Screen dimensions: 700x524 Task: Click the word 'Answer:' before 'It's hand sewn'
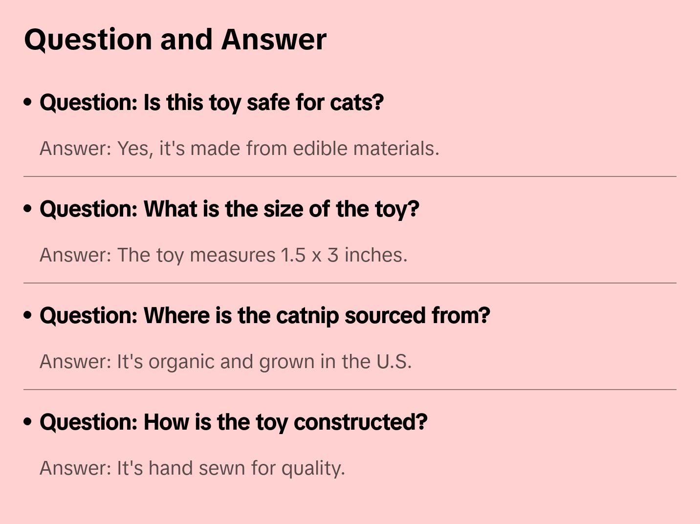(76, 468)
